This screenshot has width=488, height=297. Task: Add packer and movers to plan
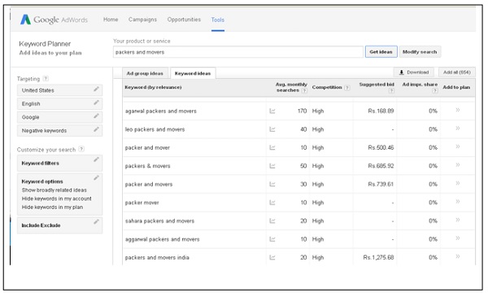(457, 183)
